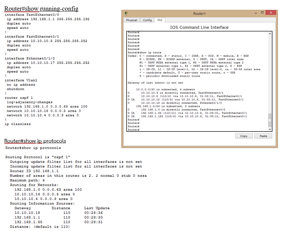
Task: Click '10.0.0.0/30 is subnetted, 4 subnets'
Action: coord(166,89)
